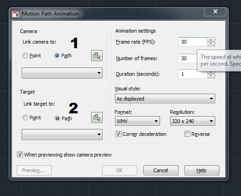
Task: Decrease Duration with down spinner arrow
Action: 211,76
